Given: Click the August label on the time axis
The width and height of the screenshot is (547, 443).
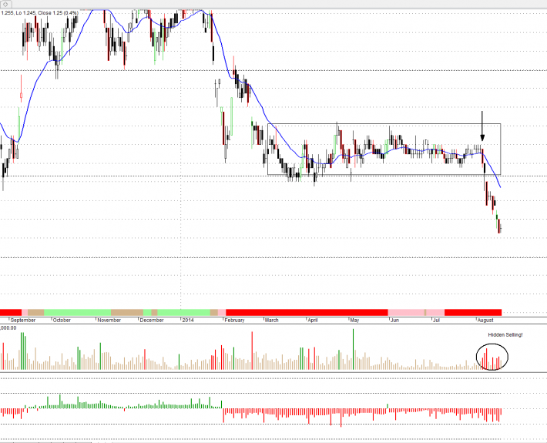Looking at the screenshot, I should tap(485, 319).
